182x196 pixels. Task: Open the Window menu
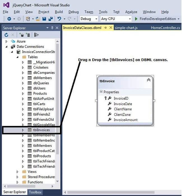[149, 12]
